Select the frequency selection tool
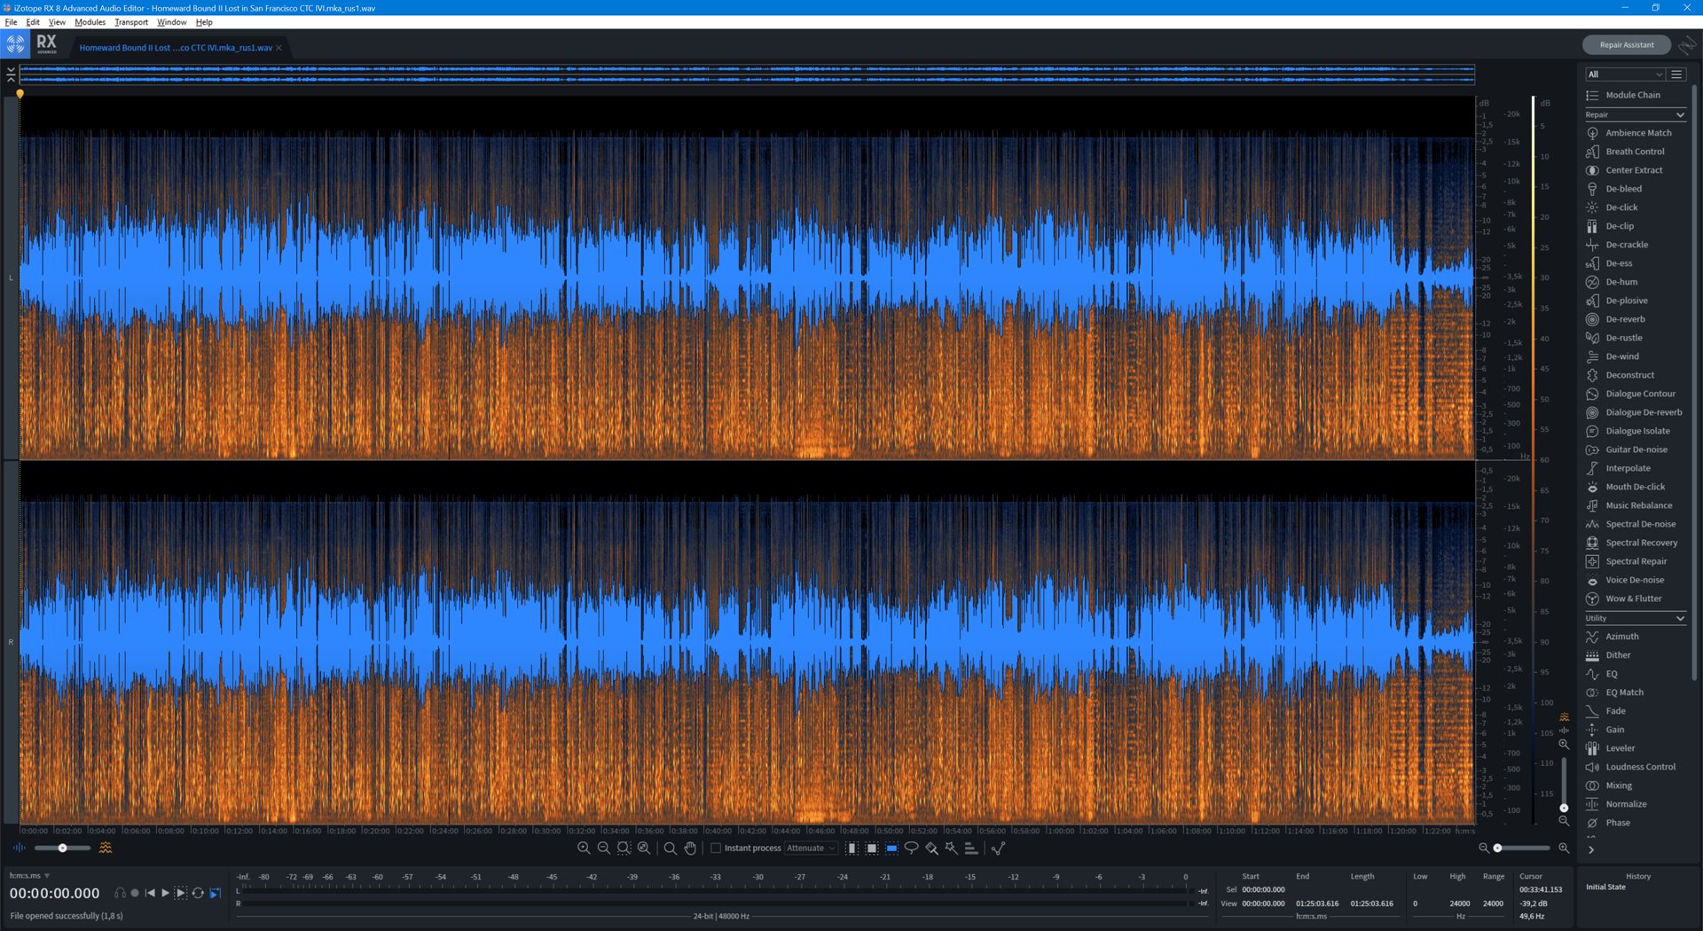 891,849
